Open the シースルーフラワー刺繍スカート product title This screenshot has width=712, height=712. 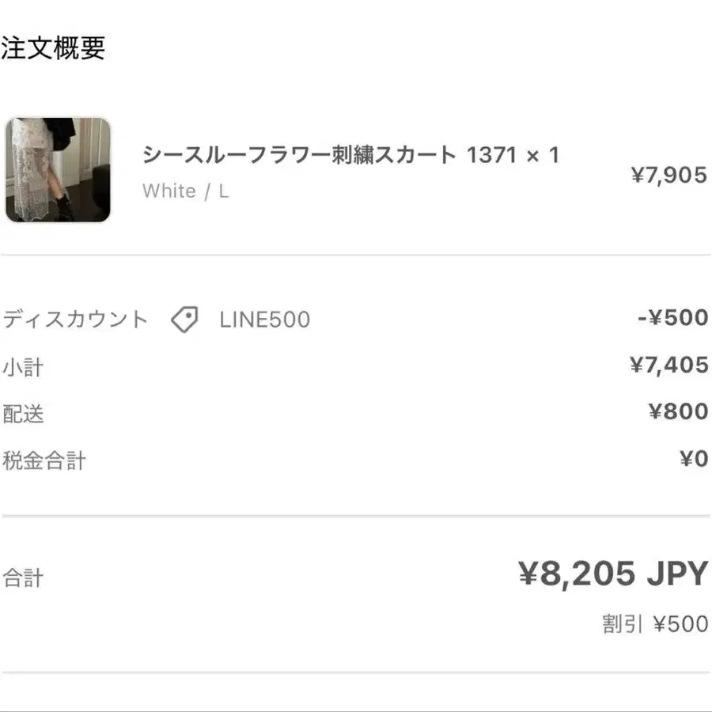[x=299, y=155]
